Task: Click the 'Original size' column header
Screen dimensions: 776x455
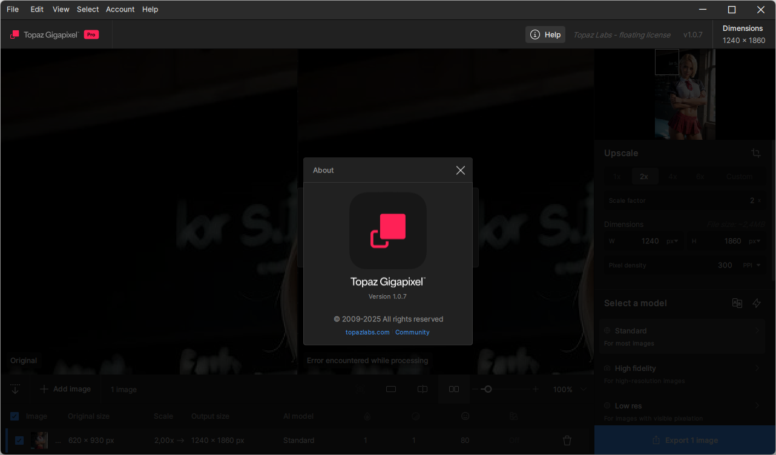Action: click(x=89, y=416)
